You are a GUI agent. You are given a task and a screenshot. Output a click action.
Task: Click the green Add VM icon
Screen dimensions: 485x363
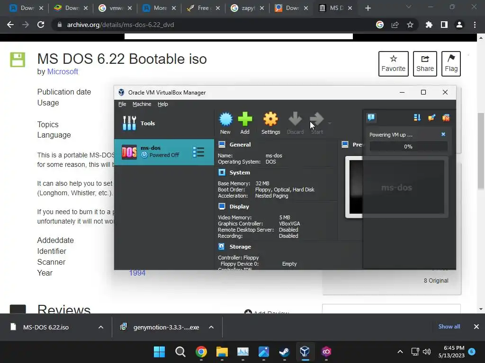[245, 123]
